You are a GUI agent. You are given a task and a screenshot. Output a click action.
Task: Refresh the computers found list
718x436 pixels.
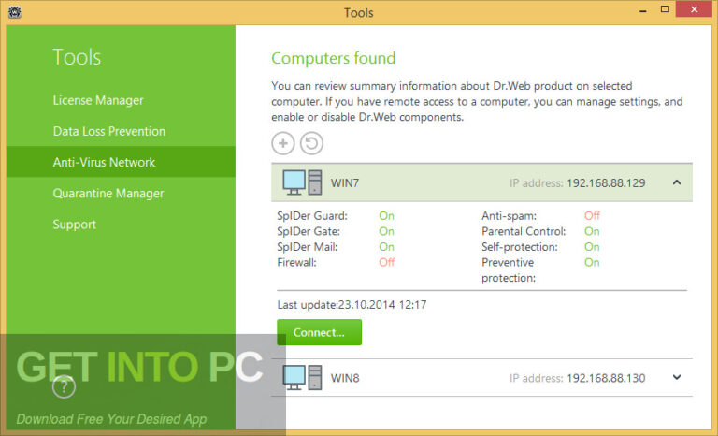[x=312, y=143]
